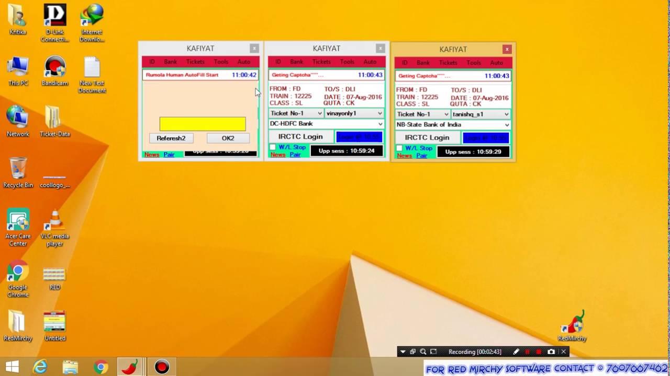Click the Upp sess 10:59:24 status box

[347, 150]
